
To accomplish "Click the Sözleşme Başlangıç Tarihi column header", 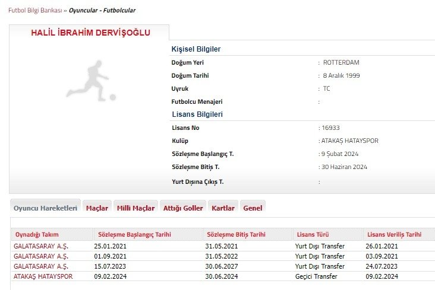I will pos(134,235).
